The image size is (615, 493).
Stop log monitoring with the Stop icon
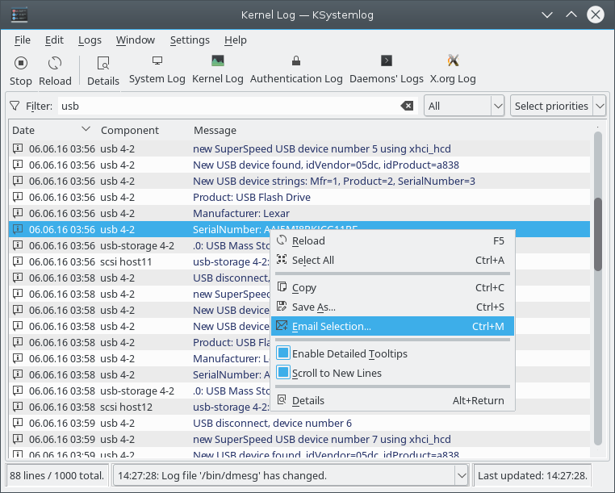20,63
